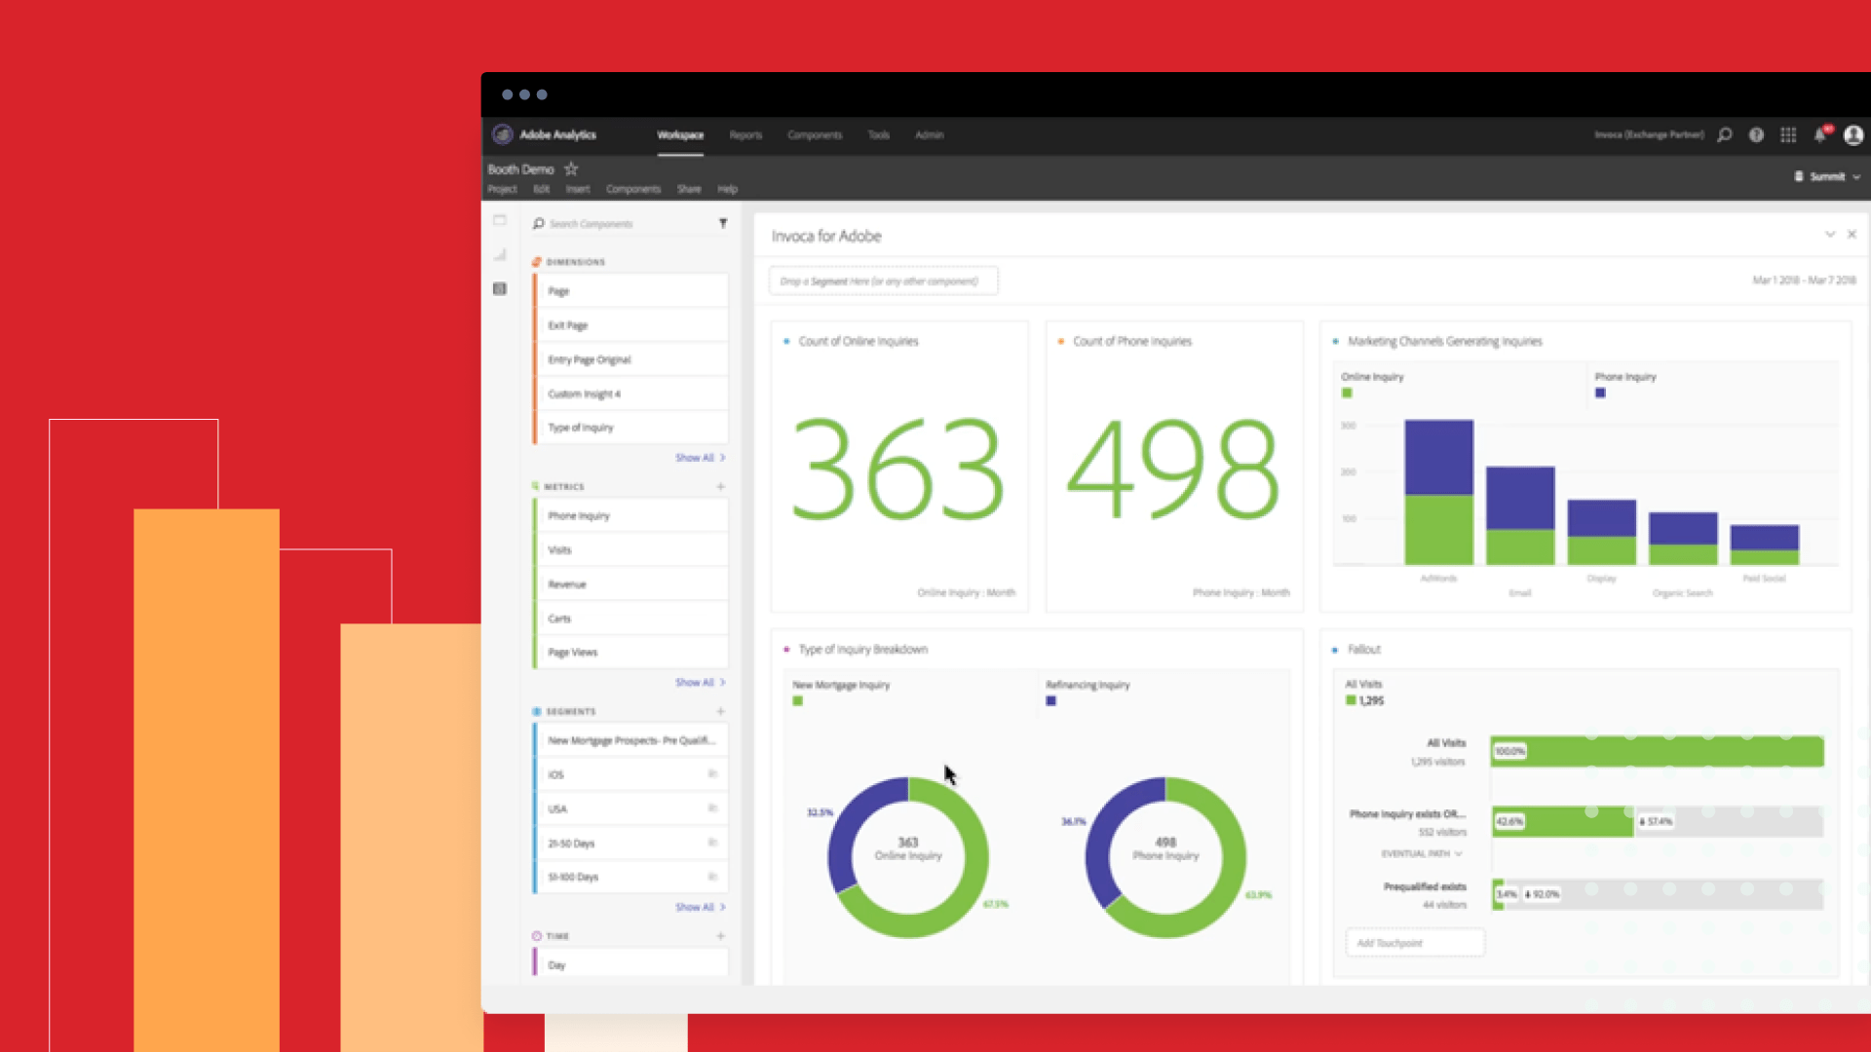Open the Summit report suite dropdown

[1828, 177]
